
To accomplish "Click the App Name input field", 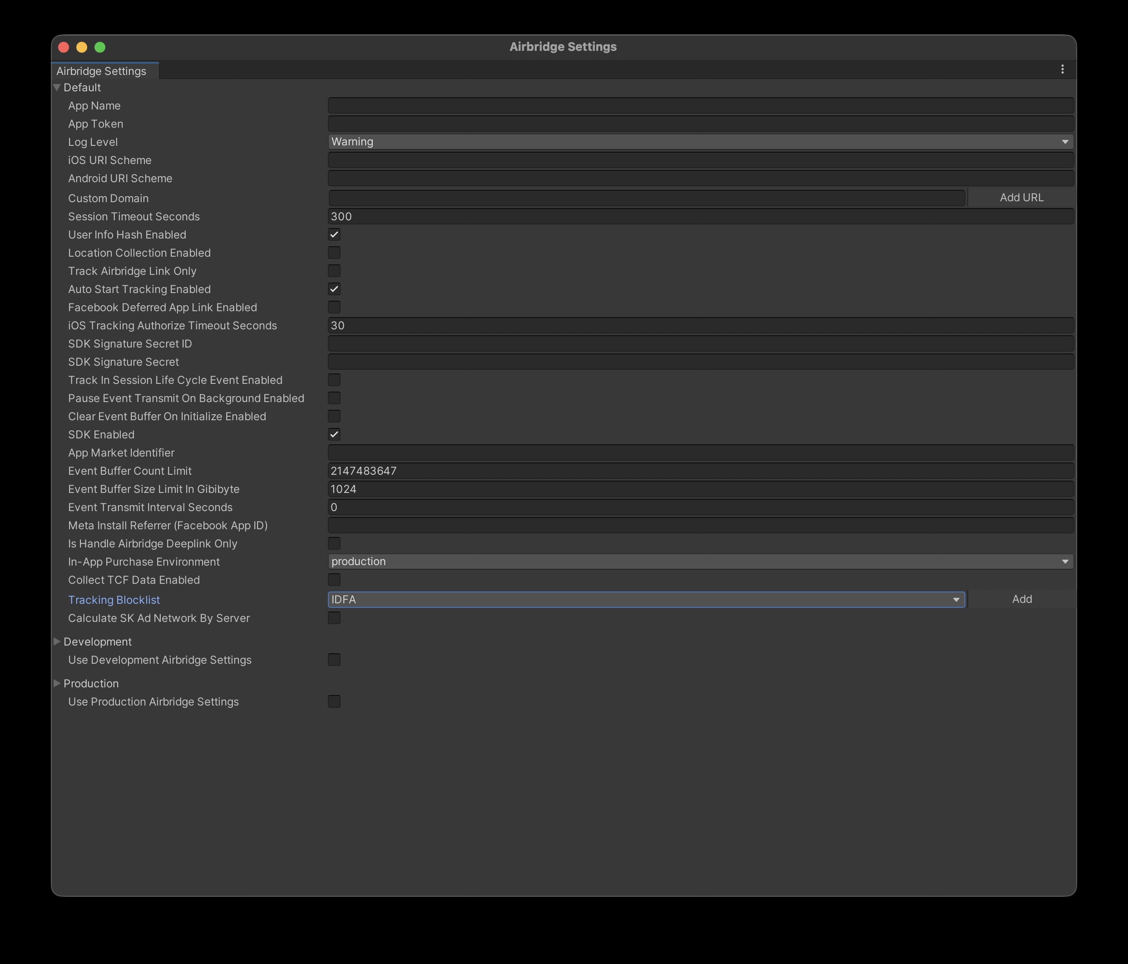I will coord(700,106).
